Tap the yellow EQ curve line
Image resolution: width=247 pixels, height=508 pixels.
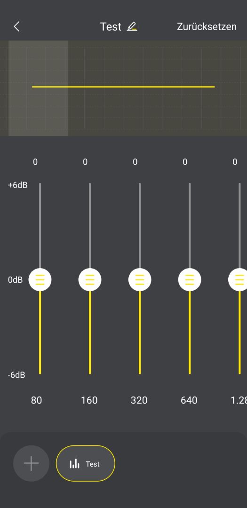(x=123, y=87)
